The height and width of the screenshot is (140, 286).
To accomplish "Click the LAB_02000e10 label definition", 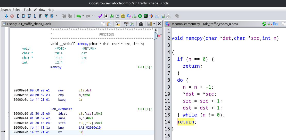I will (61, 109).
